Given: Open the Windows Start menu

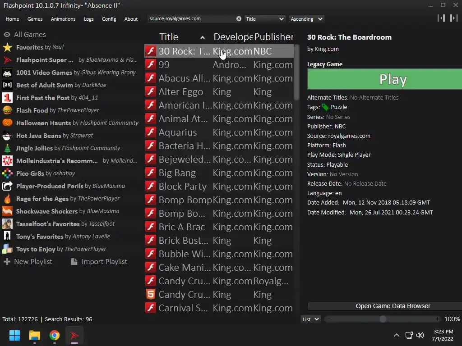Looking at the screenshot, I should (14, 335).
